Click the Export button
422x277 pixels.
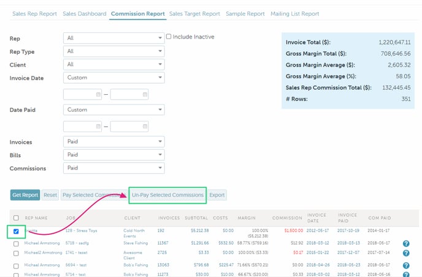pyautogui.click(x=217, y=195)
